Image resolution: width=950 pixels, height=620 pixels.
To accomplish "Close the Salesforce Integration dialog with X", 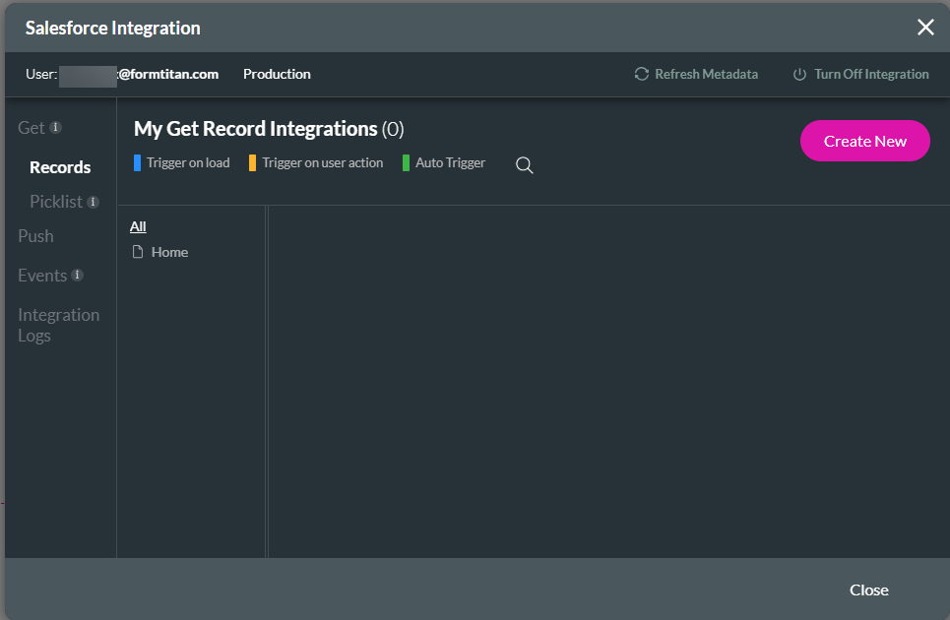I will [x=925, y=28].
